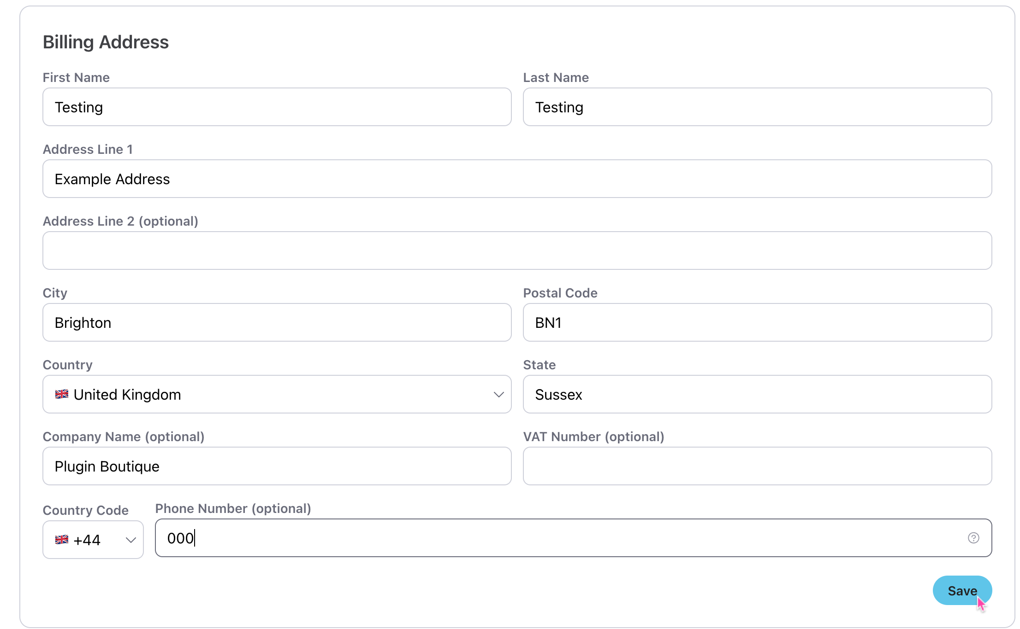Select the City field containing Brighton

[277, 322]
